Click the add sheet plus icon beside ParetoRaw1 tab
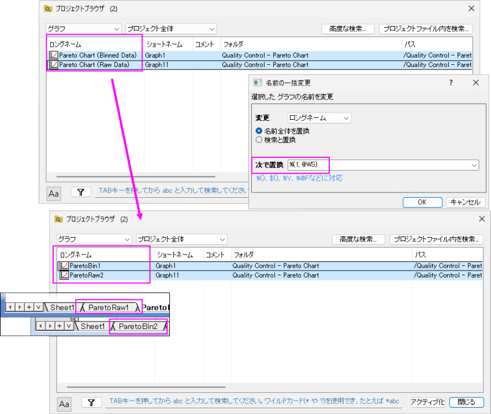The width and height of the screenshot is (491, 414). click(x=29, y=307)
